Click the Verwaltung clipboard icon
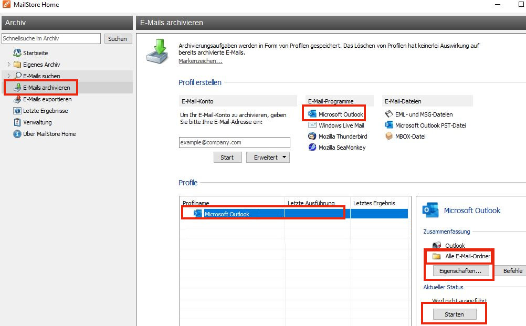Screen dimensions: 526x326 [x=17, y=122]
